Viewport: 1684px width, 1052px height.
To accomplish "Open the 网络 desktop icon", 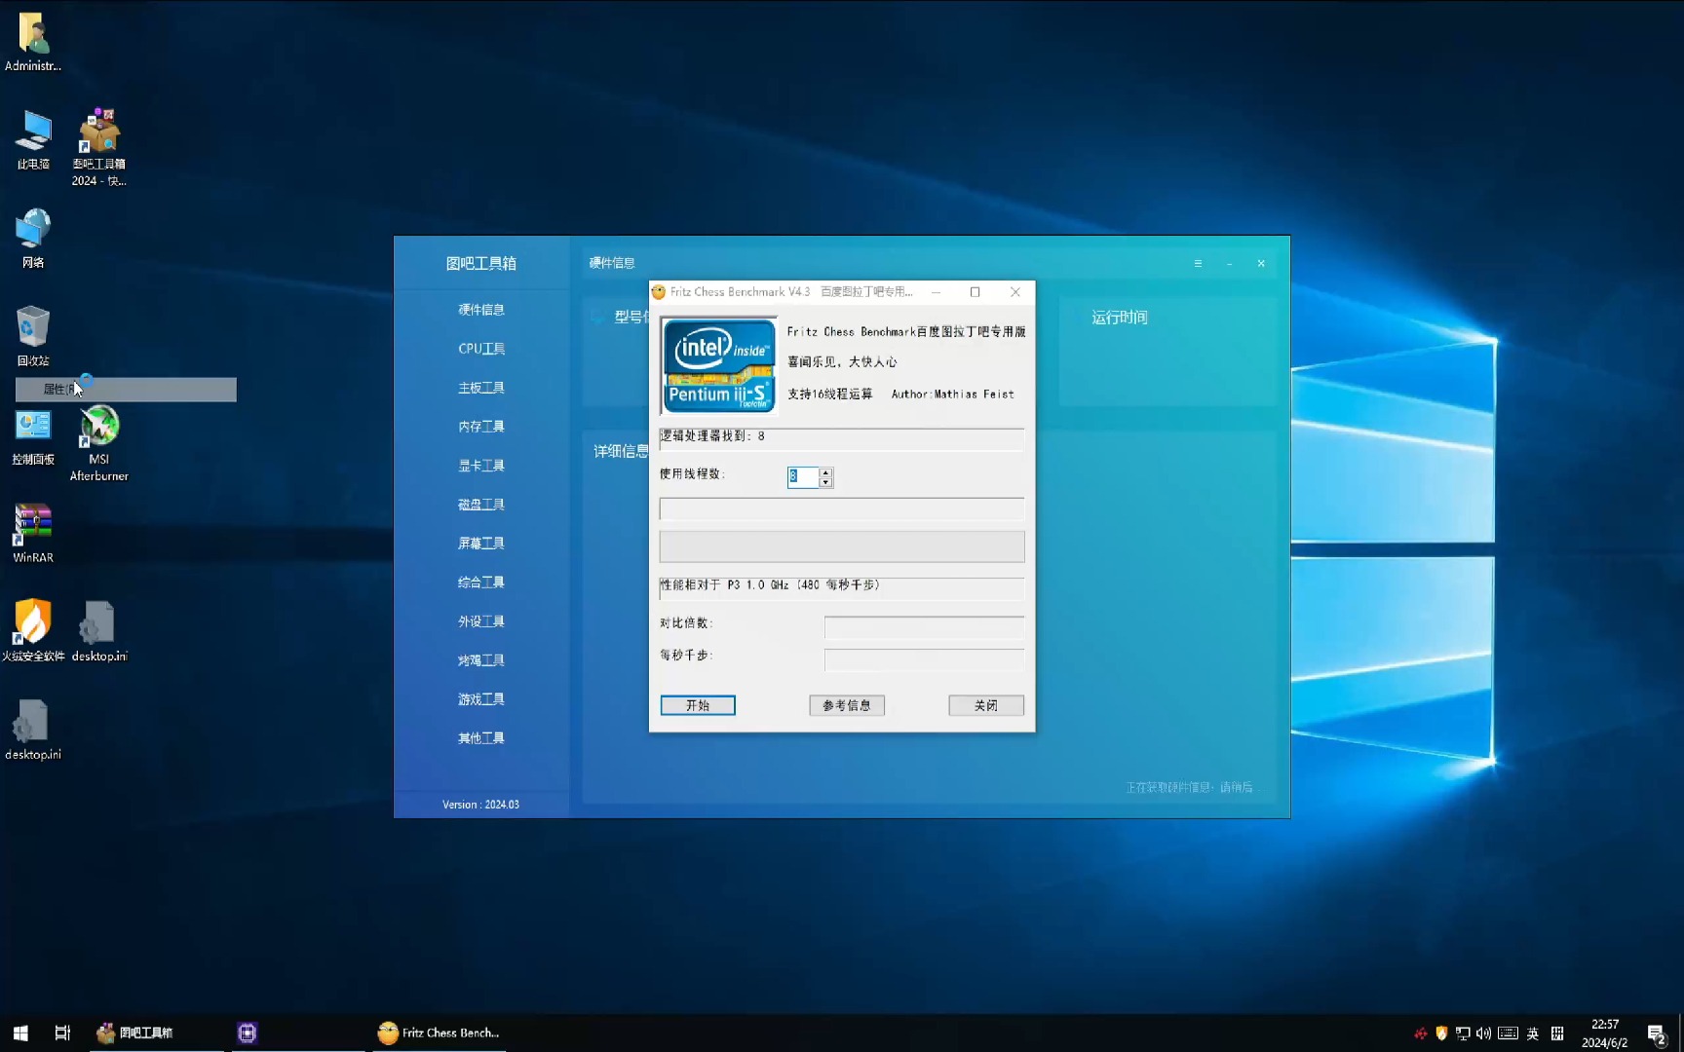I will tap(33, 238).
